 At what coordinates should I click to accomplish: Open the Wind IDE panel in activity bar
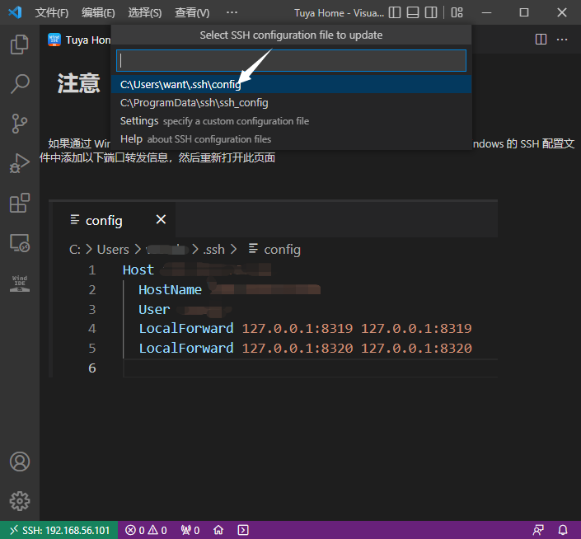(x=19, y=283)
